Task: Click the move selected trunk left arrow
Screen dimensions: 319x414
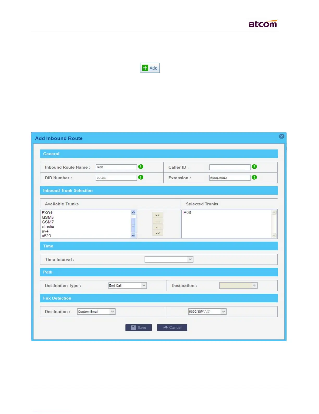Action: point(158,227)
